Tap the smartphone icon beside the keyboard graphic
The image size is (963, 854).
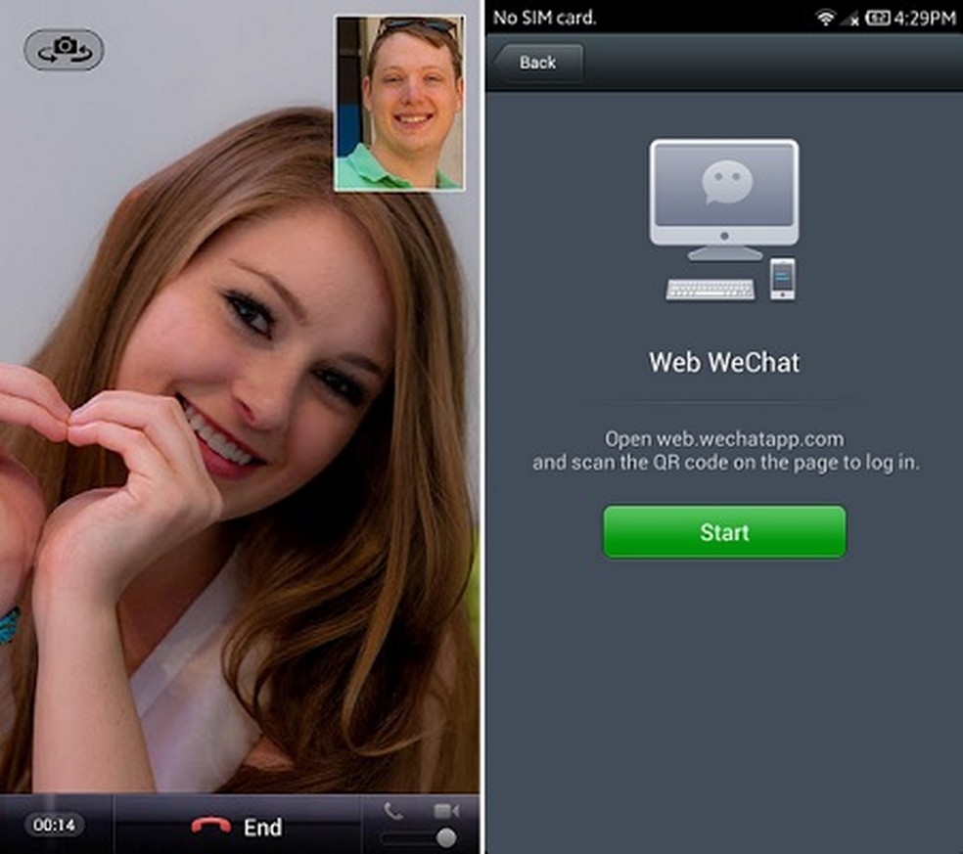(x=784, y=281)
